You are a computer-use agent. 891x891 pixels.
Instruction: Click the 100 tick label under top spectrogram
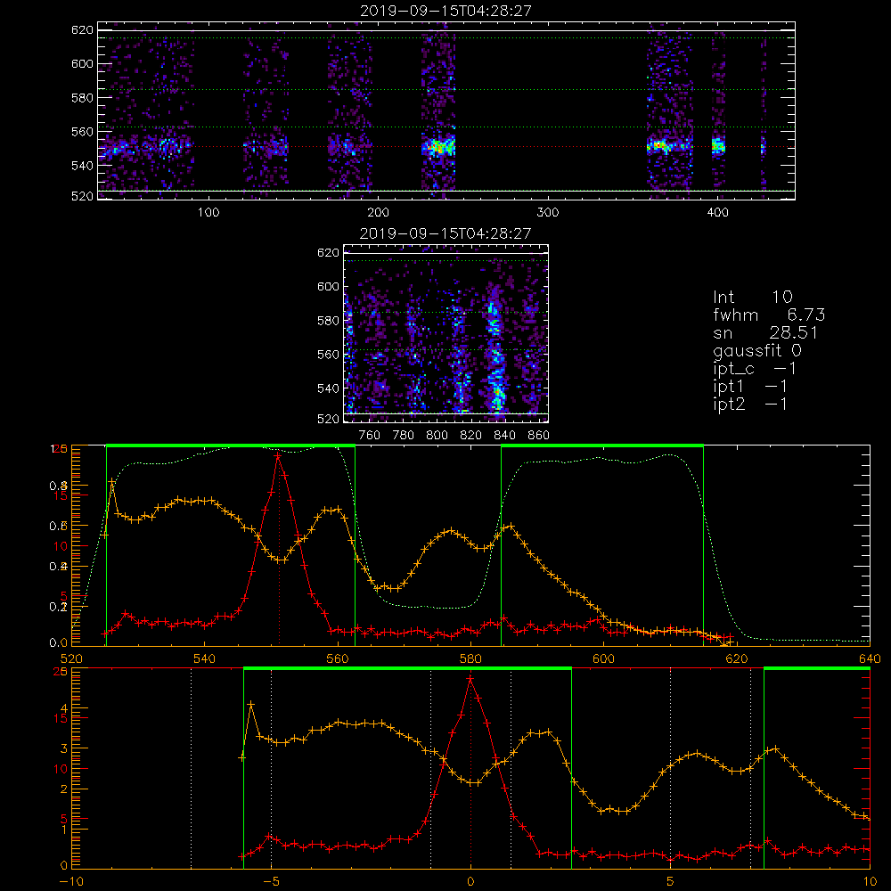[208, 213]
